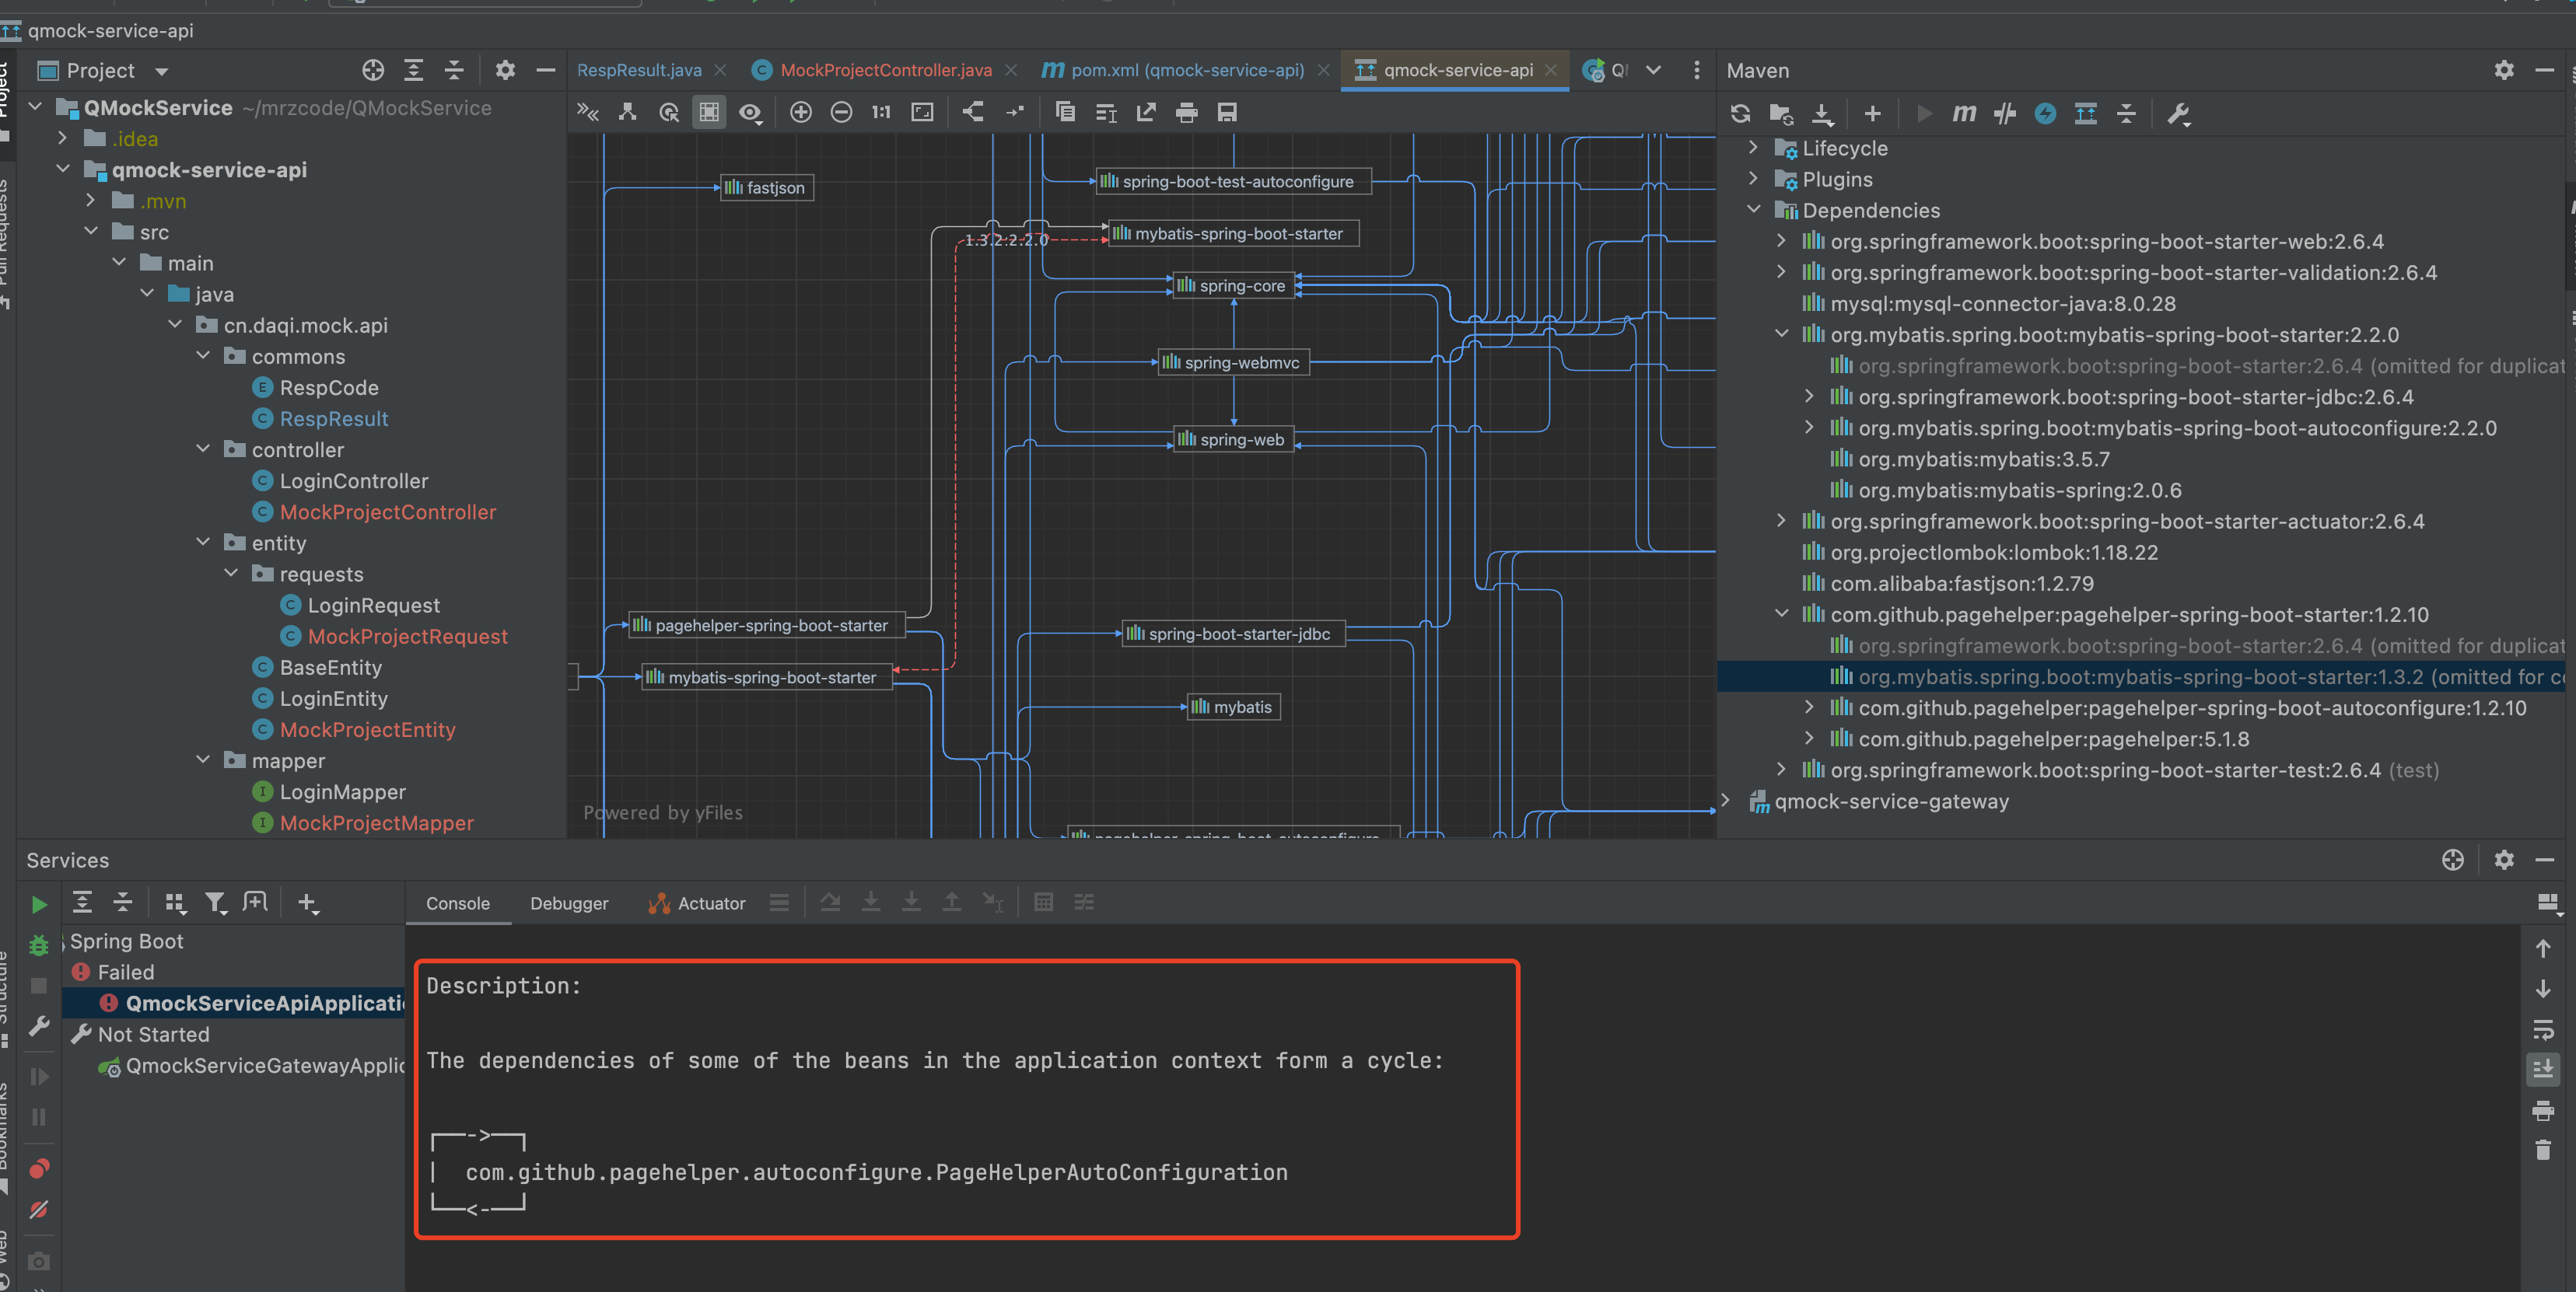This screenshot has width=2576, height=1292.
Task: Click diagram zoom out icon
Action: pos(841,112)
